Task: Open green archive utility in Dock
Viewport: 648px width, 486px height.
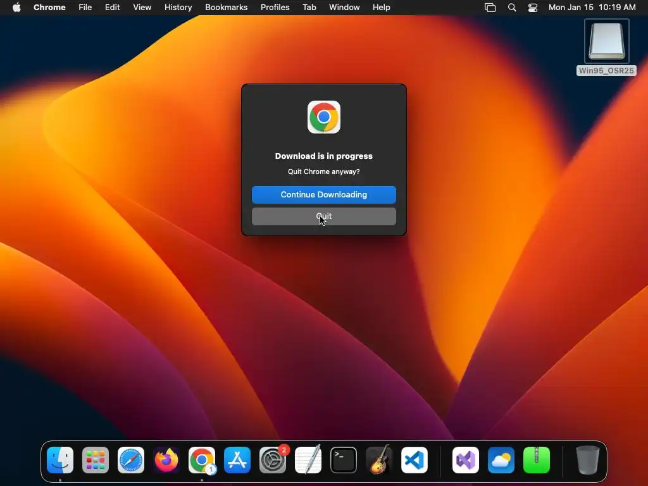Action: click(537, 460)
